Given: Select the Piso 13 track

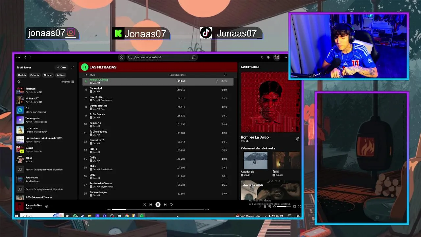Looking at the screenshot, I should point(158,150).
